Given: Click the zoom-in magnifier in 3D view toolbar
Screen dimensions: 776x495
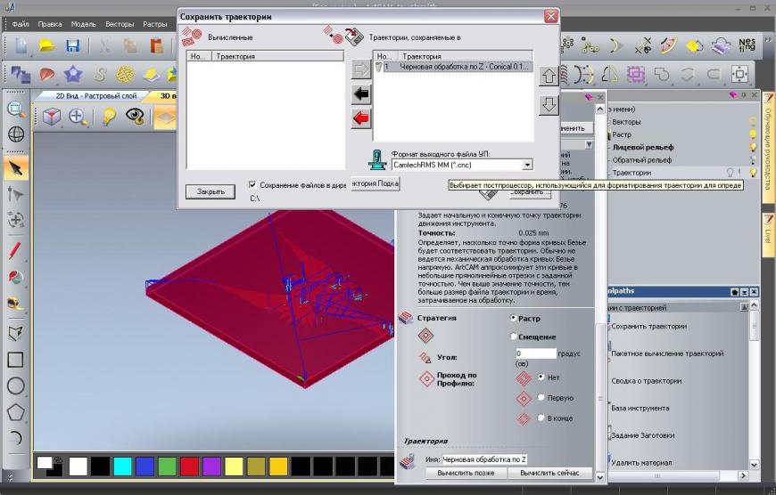Looking at the screenshot, I should coord(78,117).
